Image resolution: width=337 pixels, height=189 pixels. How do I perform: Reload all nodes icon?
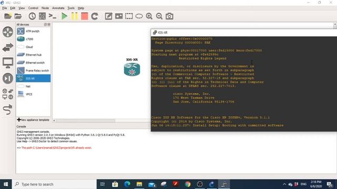[95, 16]
